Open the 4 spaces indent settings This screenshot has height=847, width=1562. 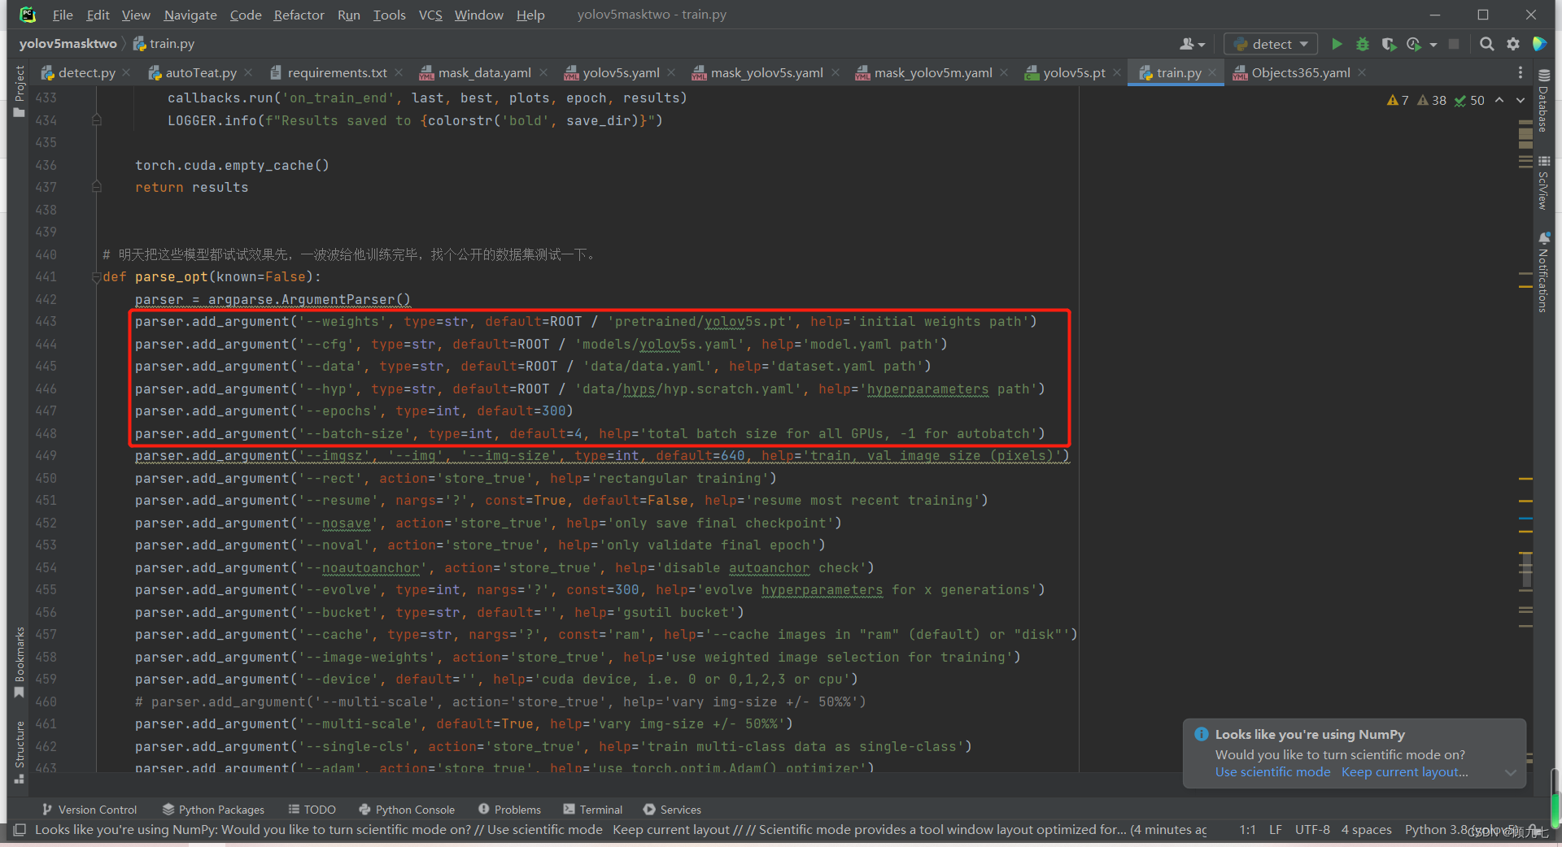coord(1367,830)
